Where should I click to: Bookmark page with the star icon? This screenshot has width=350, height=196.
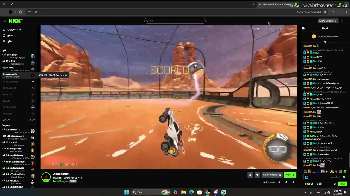point(30,12)
